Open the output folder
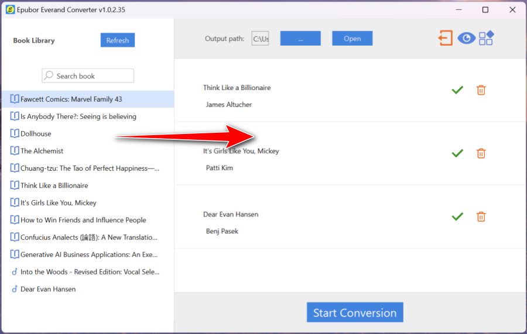This screenshot has width=527, height=334. (x=353, y=38)
